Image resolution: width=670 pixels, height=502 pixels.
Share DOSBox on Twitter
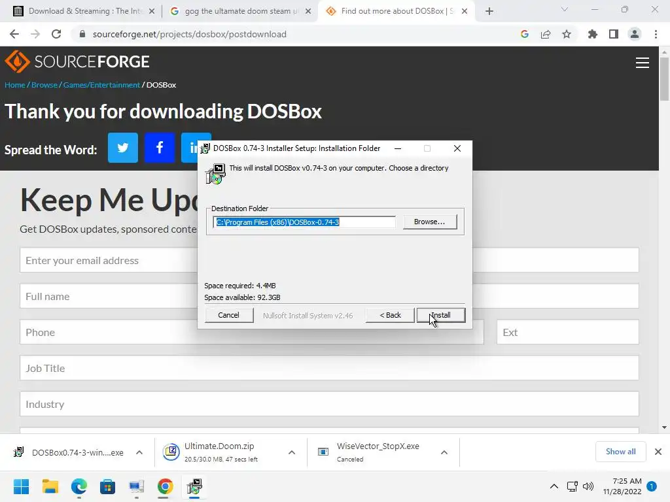pyautogui.click(x=122, y=148)
